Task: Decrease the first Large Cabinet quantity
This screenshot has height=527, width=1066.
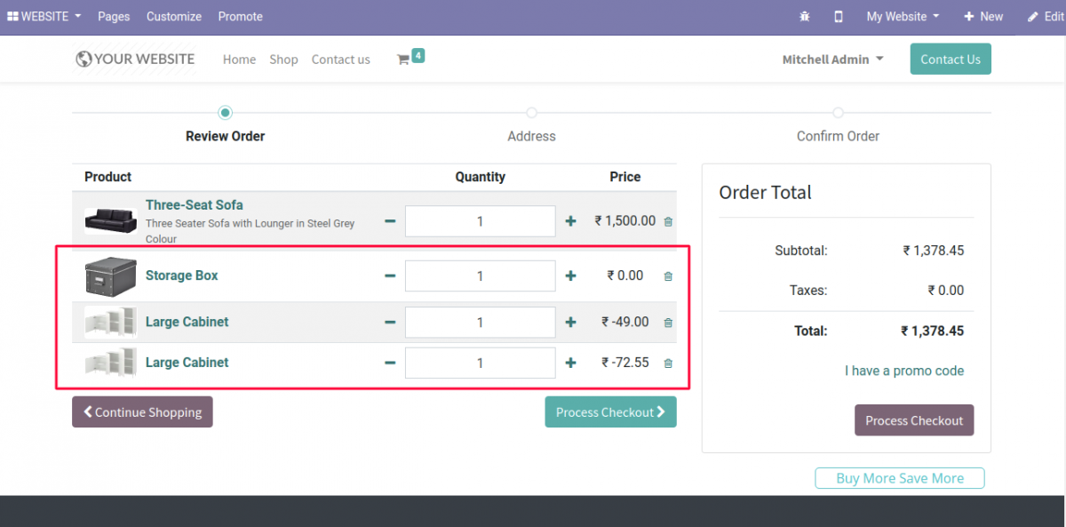Action: [x=389, y=322]
